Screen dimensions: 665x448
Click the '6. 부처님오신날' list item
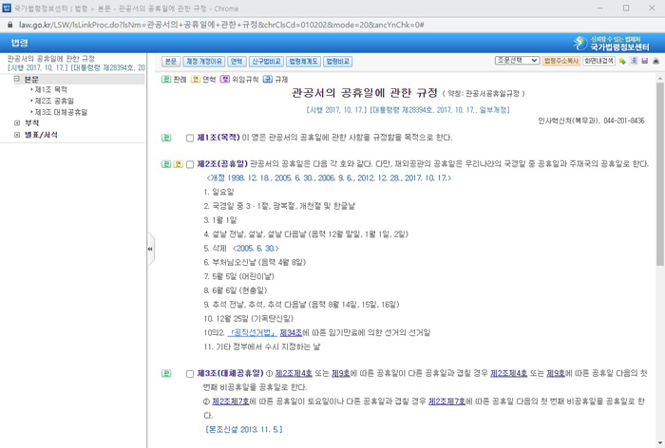pos(255,262)
